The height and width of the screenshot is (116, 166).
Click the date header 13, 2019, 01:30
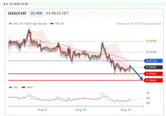coord(16,4)
